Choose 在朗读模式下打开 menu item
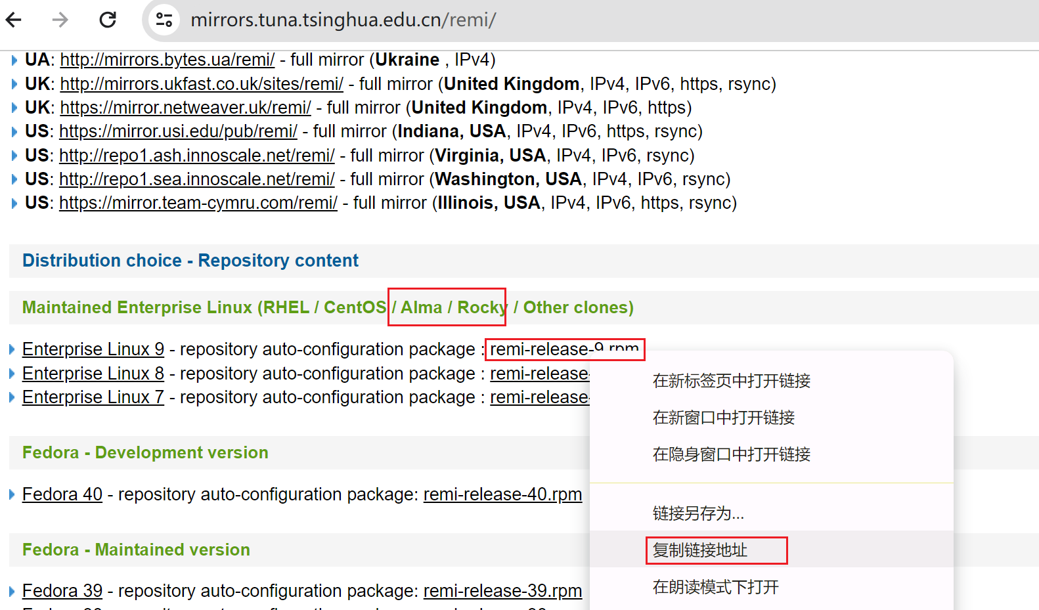1039x610 pixels. [715, 587]
